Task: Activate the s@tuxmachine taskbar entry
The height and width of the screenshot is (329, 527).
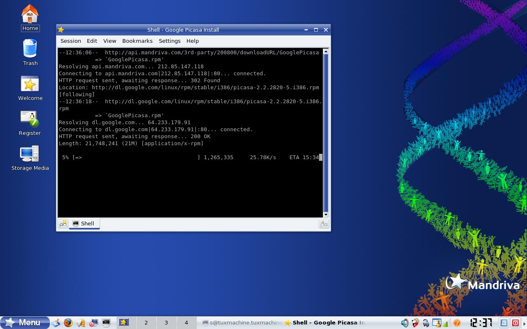Action: point(242,322)
